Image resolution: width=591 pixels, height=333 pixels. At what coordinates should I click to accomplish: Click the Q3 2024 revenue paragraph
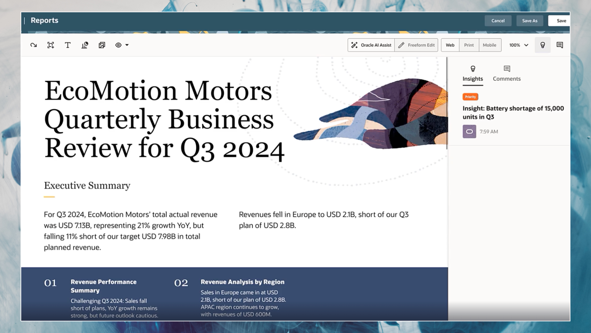click(x=131, y=231)
